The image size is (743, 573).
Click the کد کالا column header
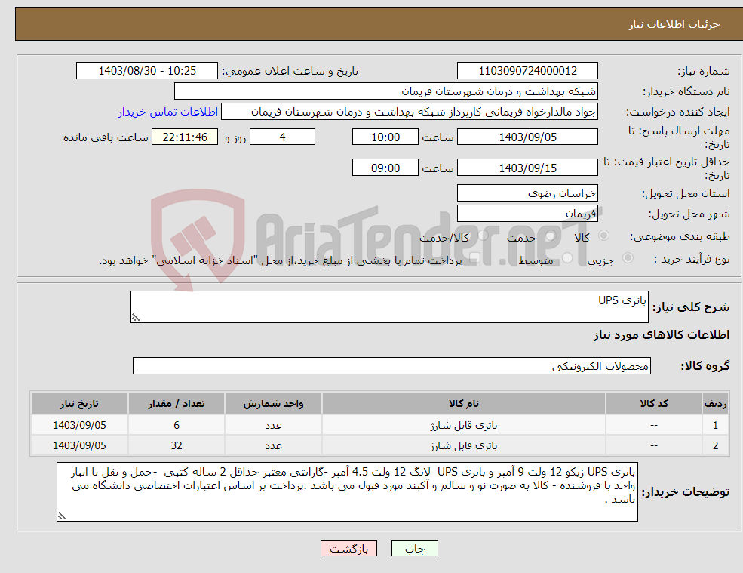pos(654,404)
